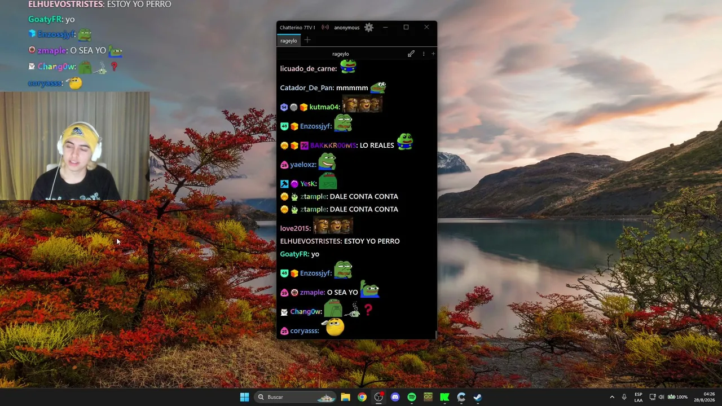This screenshot has height=406, width=722.
Task: Click frog emote after LO REALES
Action: [405, 142]
